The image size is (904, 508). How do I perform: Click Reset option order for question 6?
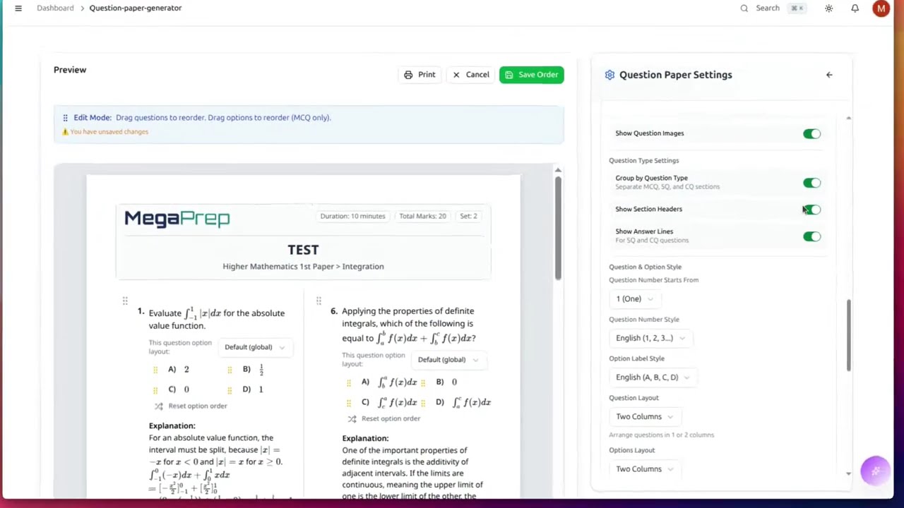(383, 419)
